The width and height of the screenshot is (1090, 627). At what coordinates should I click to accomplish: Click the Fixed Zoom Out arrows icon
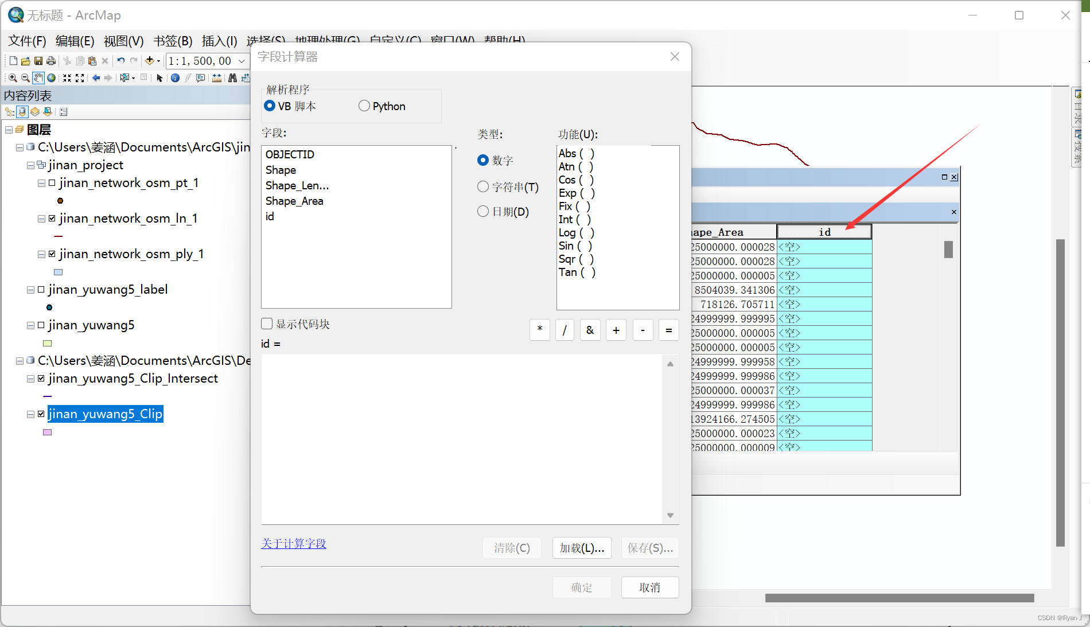[80, 78]
